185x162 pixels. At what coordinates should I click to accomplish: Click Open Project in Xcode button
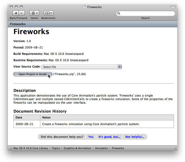point(33,74)
